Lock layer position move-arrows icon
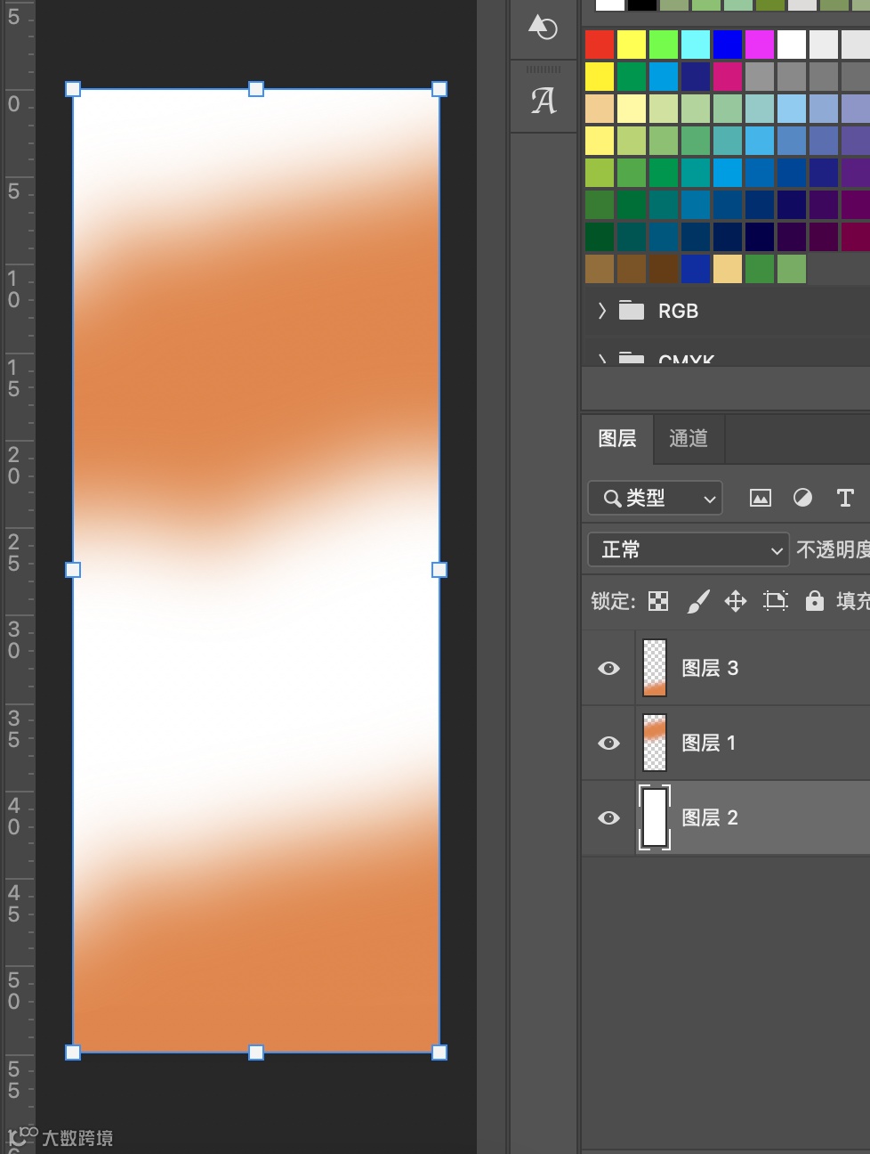 click(x=736, y=602)
